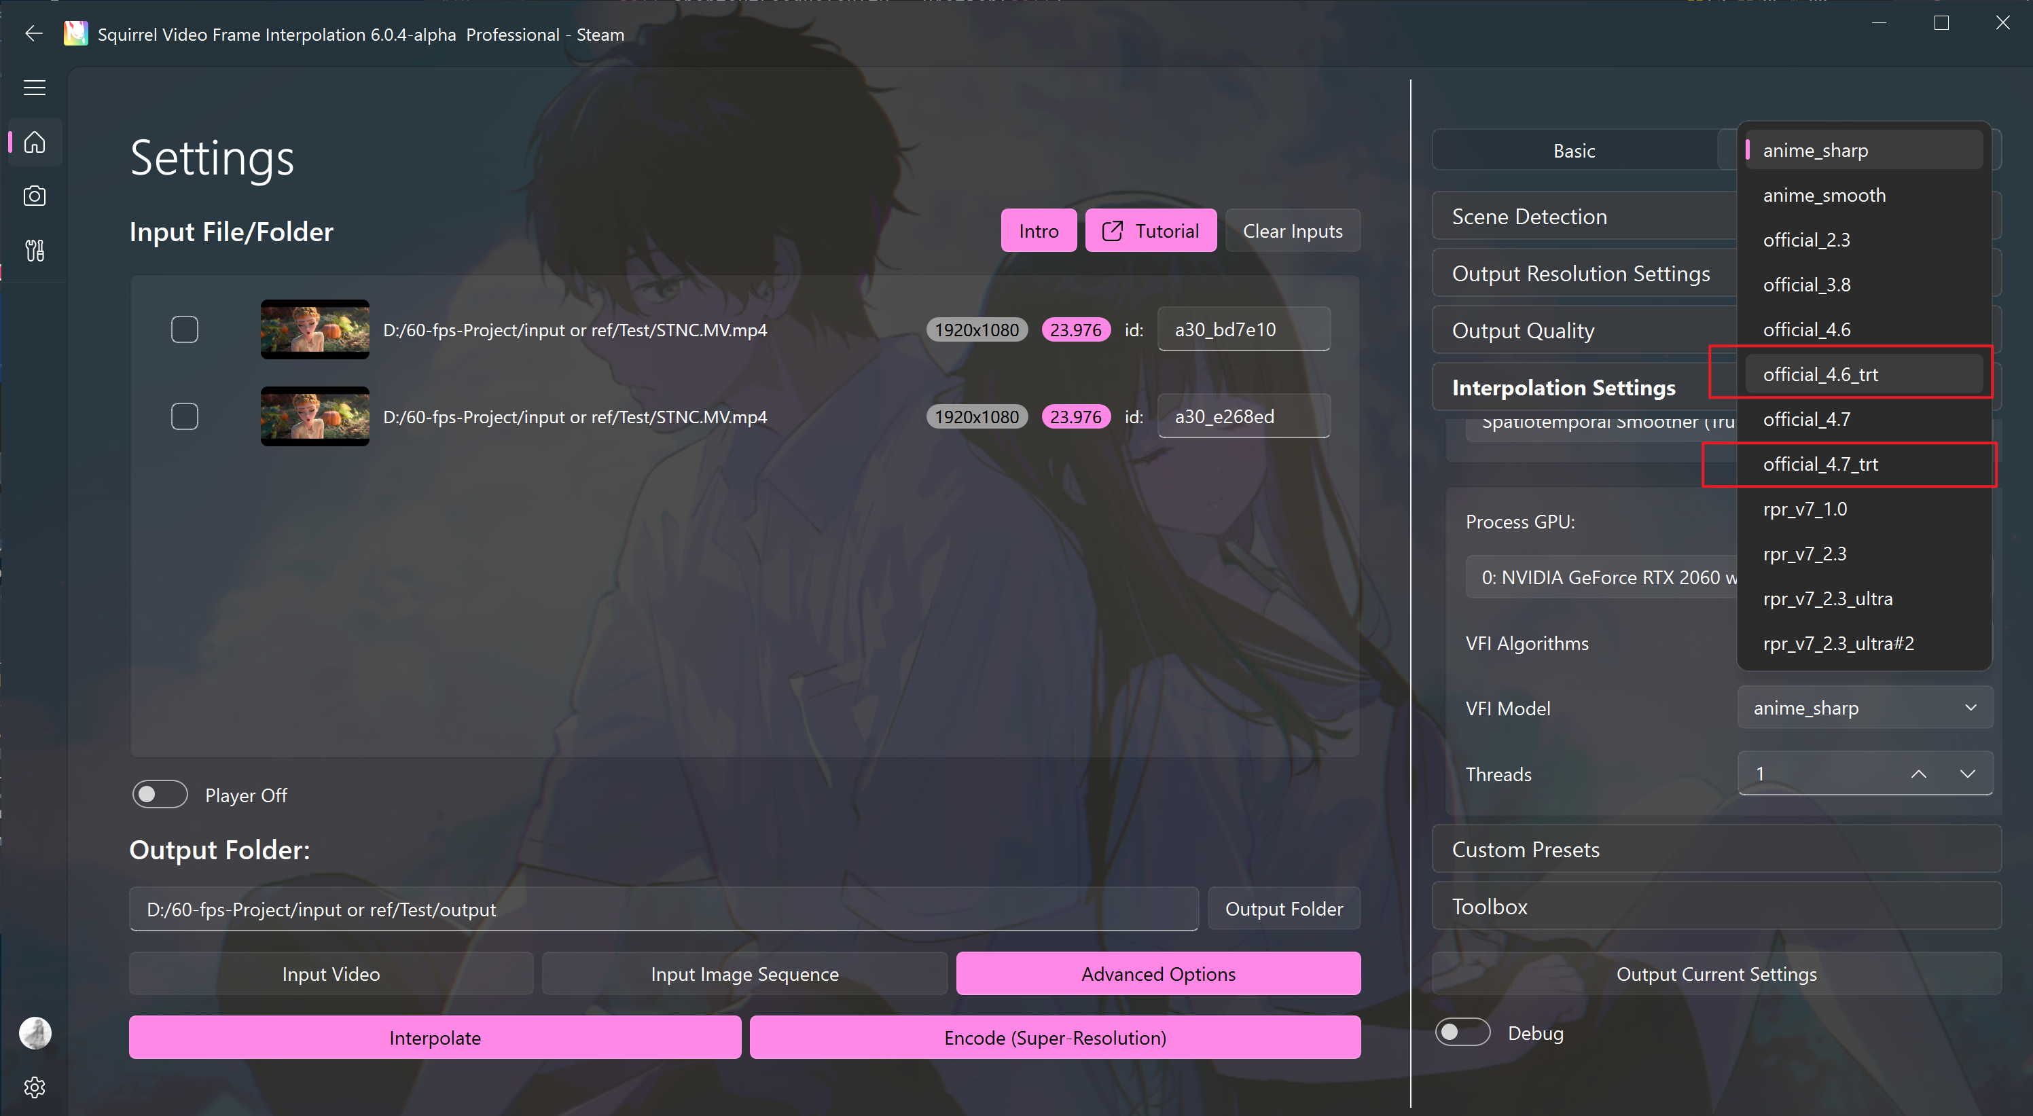Open the Tutorial link button
Viewport: 2033px width, 1116px height.
pos(1151,230)
